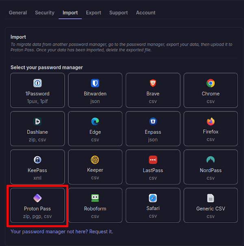
Task: Select the Firefox label text
Action: [x=211, y=132]
